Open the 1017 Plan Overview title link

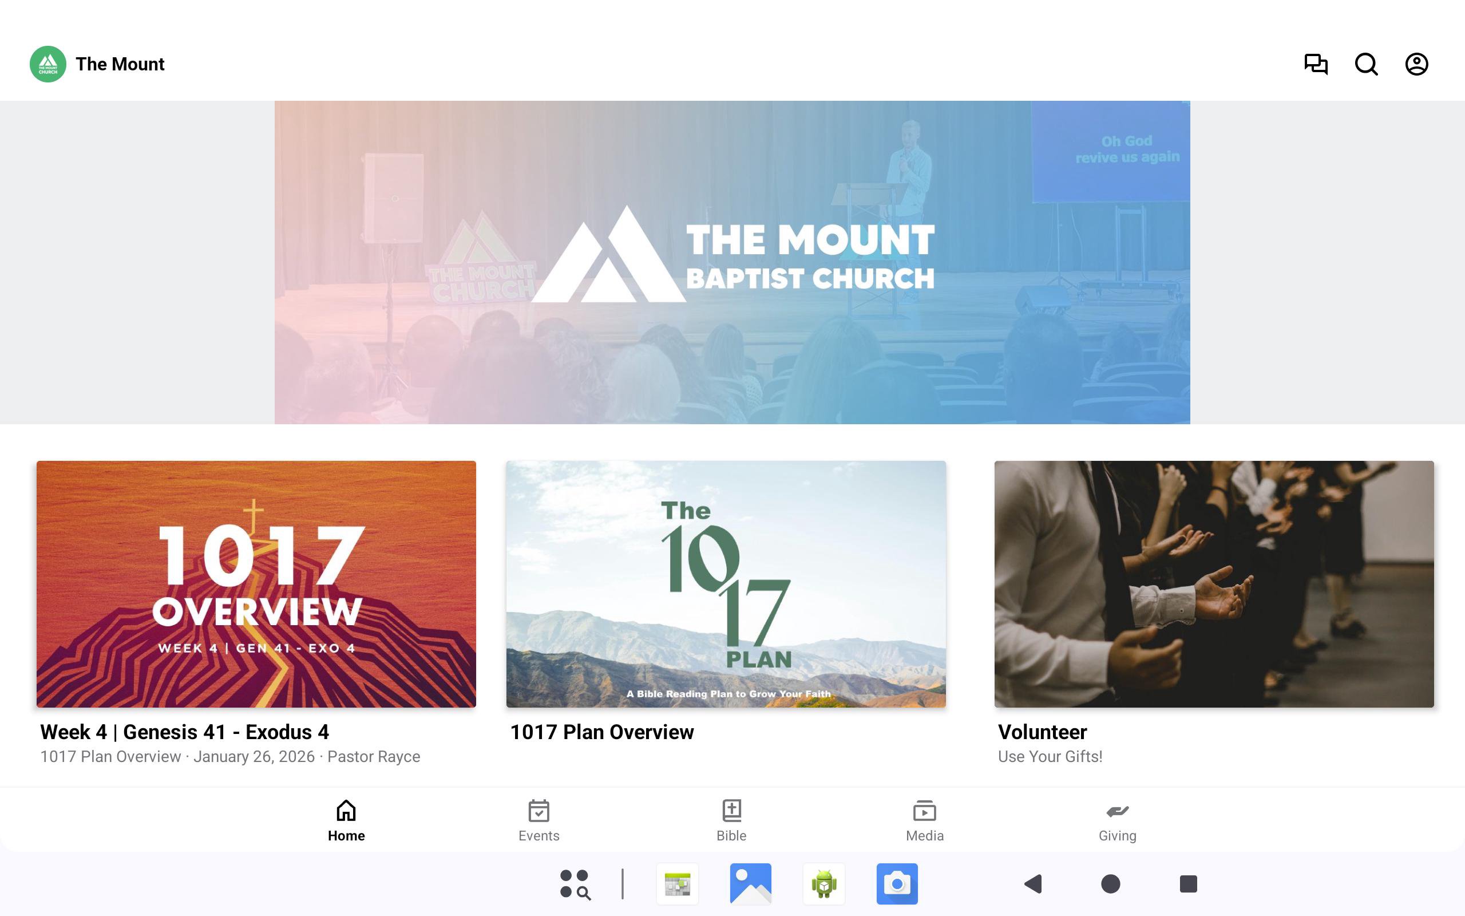[602, 732]
